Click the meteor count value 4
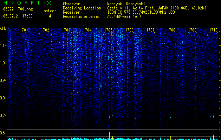Viewport: 221px width, 140px height. pyautogui.click(x=50, y=16)
